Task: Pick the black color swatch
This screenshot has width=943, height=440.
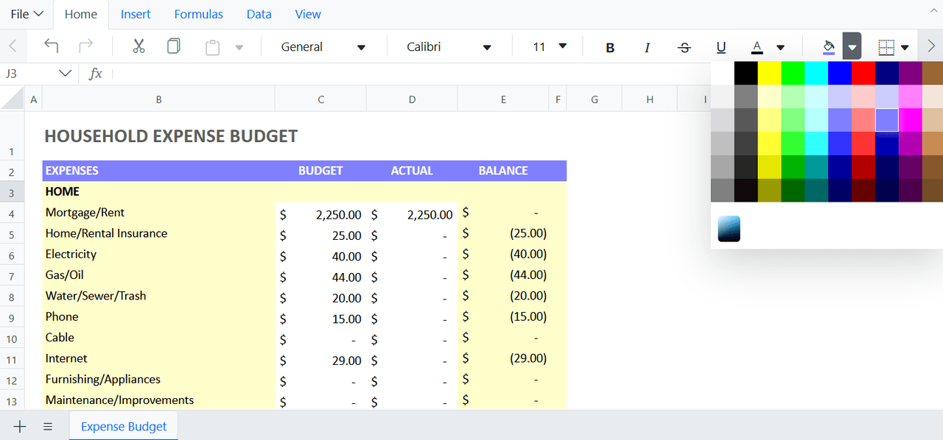Action: tap(746, 74)
